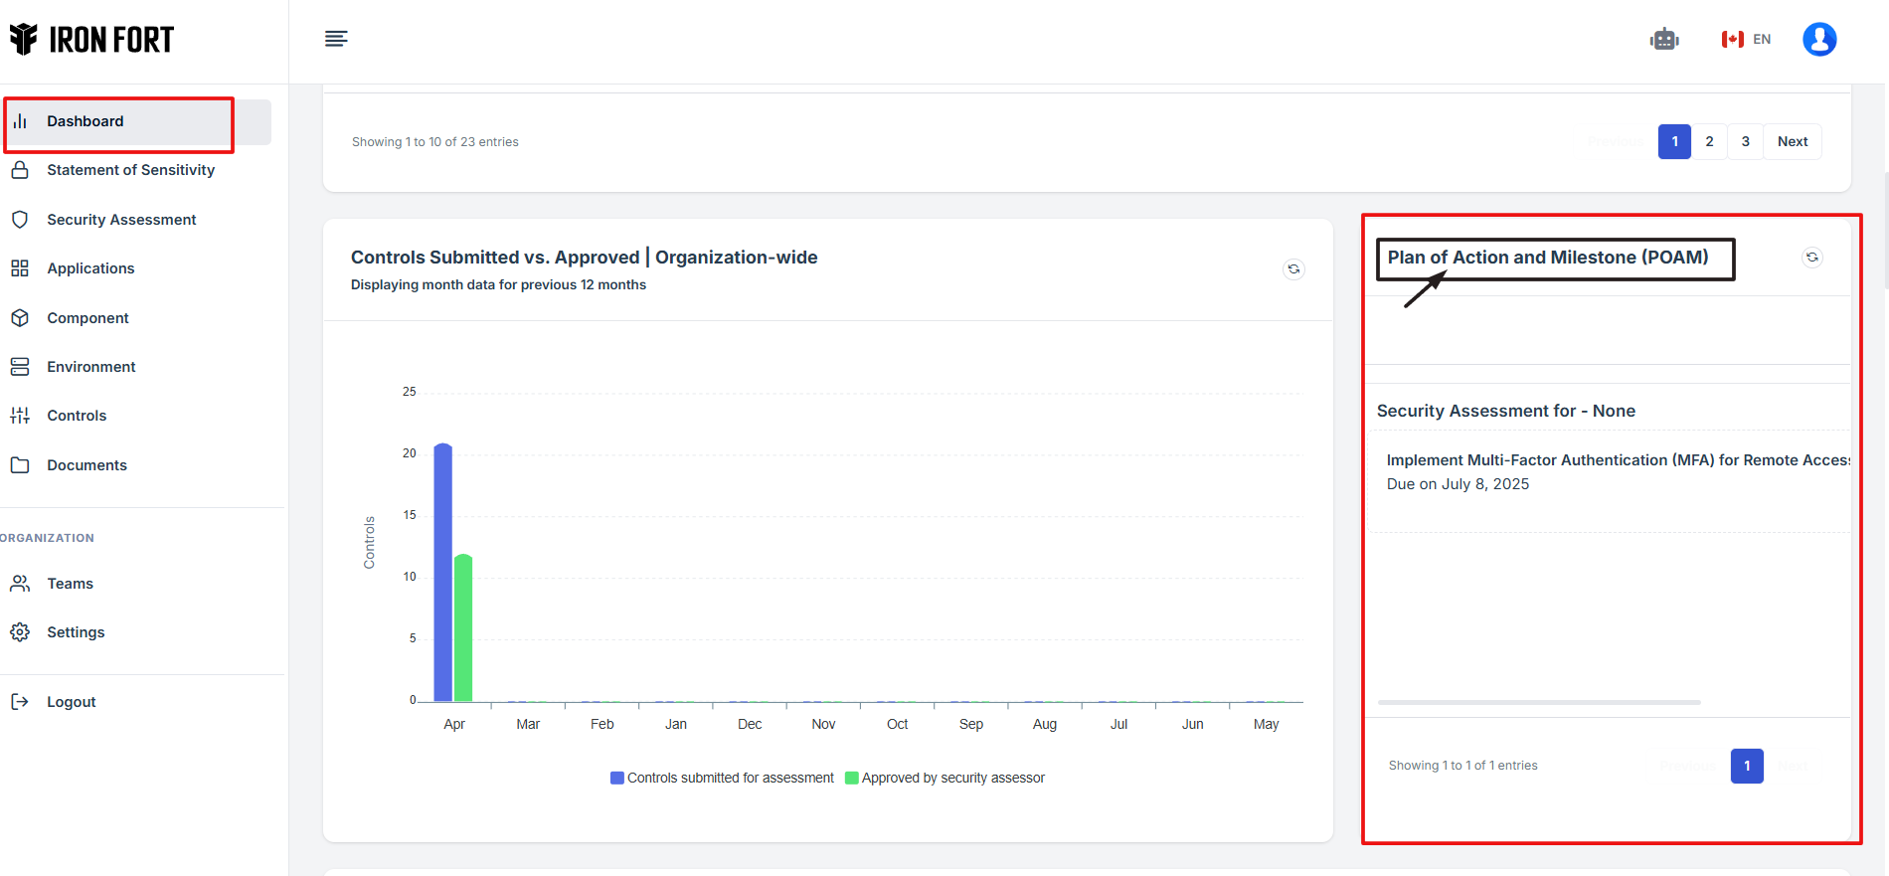Screen dimensions: 1889x876
Task: Open the EN language dropdown
Action: 1746,40
